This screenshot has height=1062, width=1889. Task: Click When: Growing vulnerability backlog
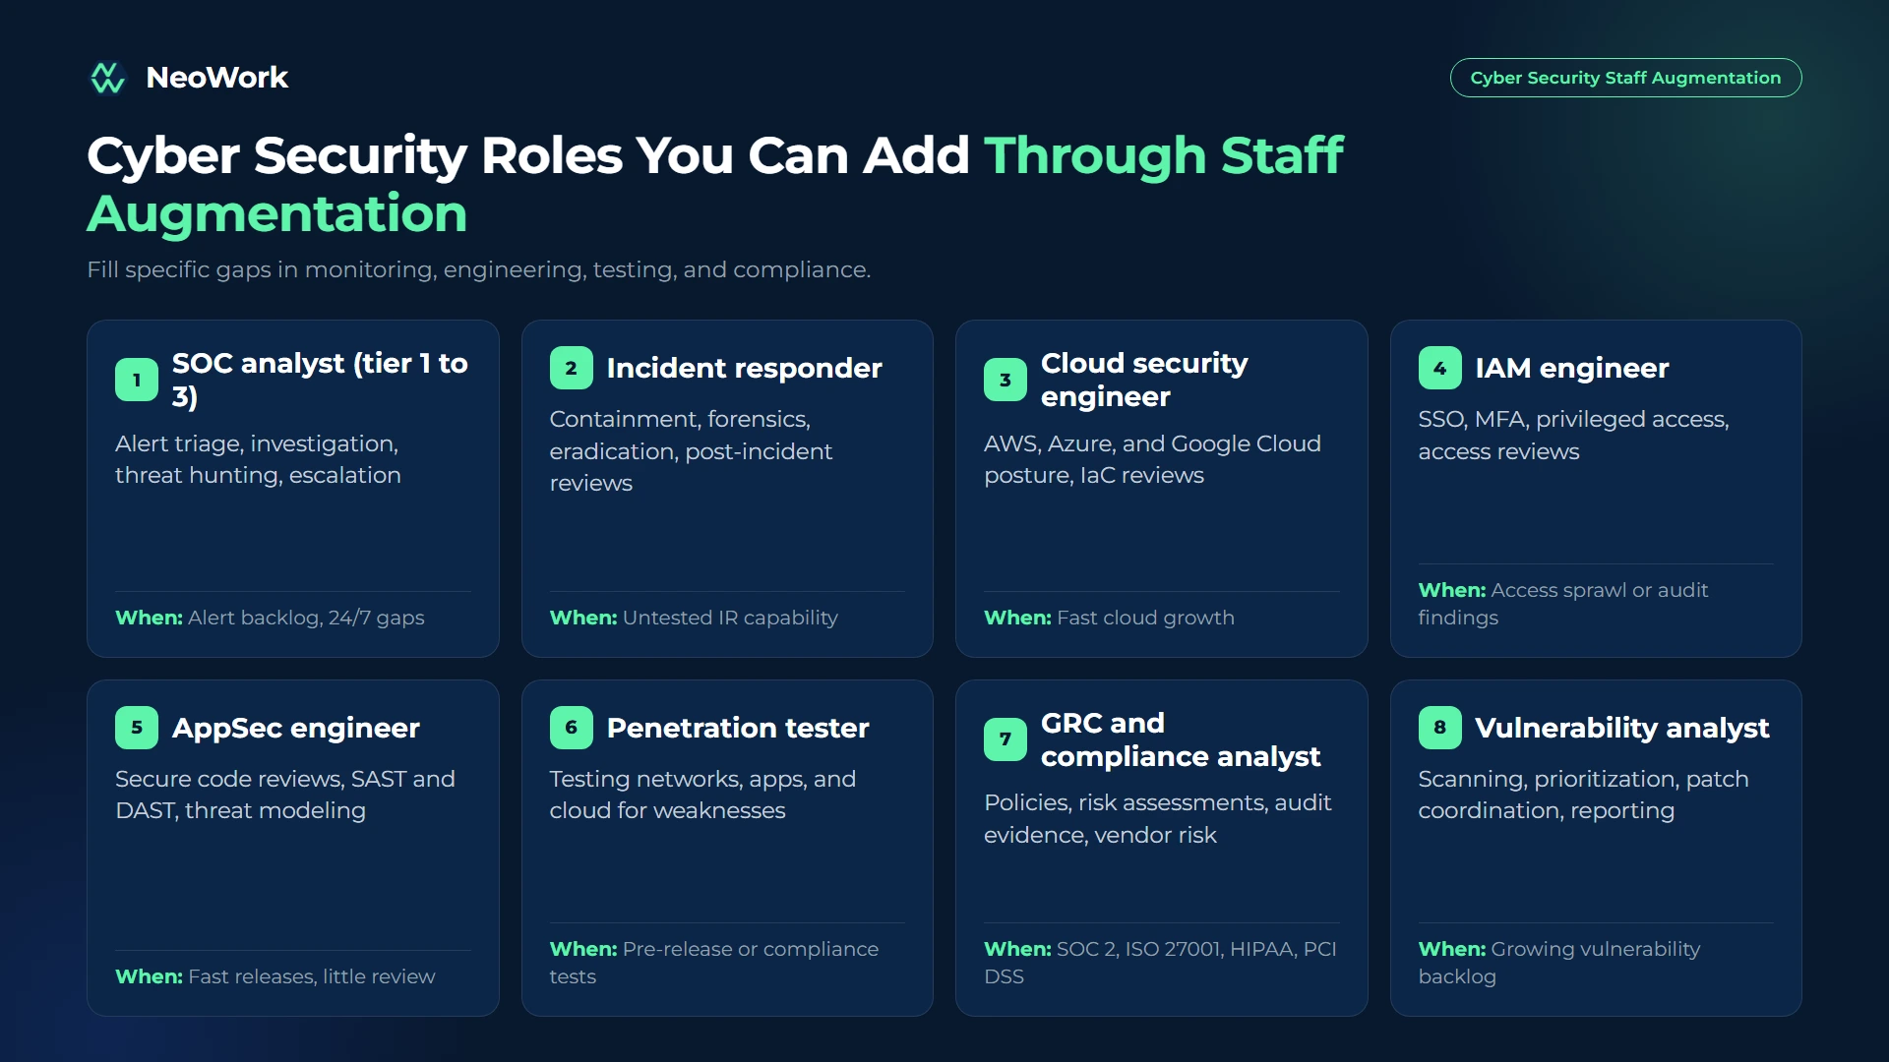1558,963
